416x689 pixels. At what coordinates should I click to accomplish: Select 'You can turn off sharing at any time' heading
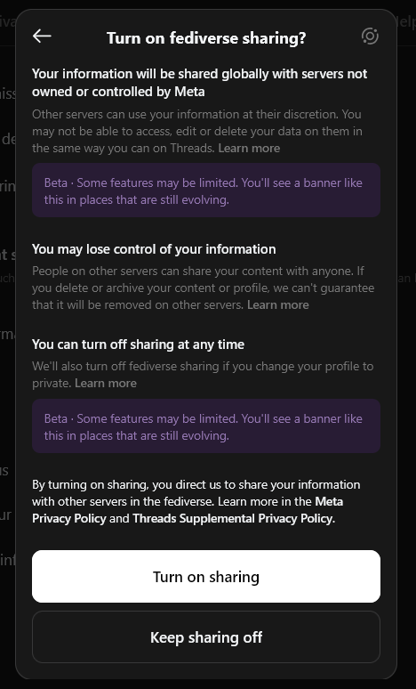point(139,344)
